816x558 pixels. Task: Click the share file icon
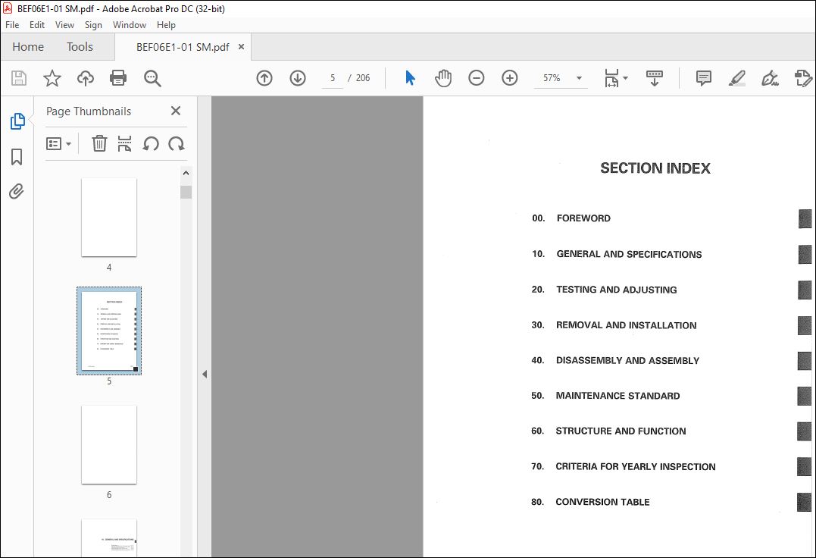click(x=803, y=78)
